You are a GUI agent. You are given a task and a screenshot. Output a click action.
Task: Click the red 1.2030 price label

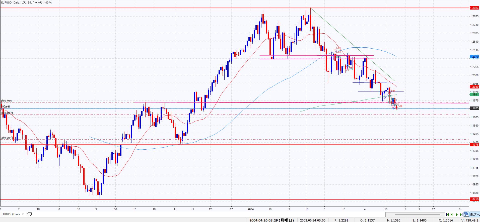pyautogui.click(x=474, y=87)
